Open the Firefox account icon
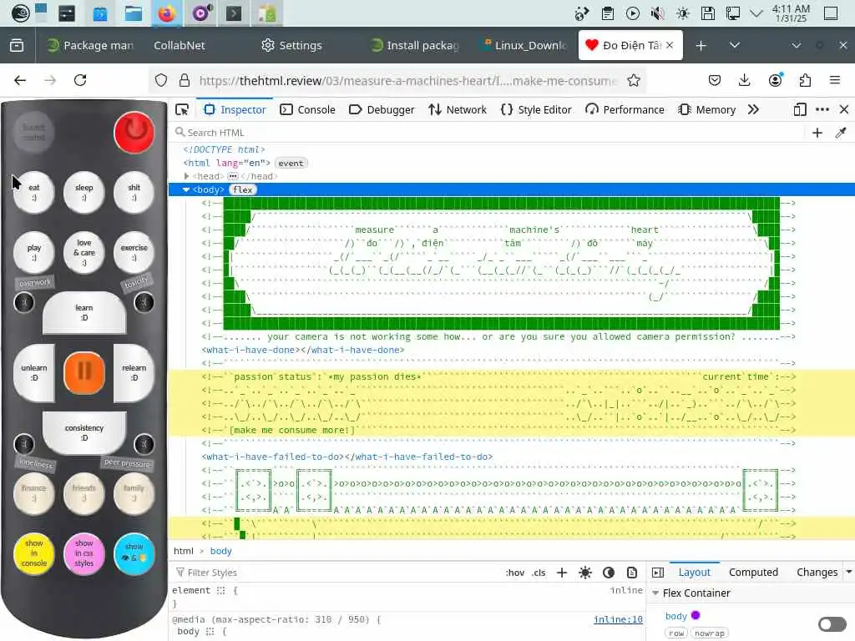The image size is (855, 641). pos(775,81)
